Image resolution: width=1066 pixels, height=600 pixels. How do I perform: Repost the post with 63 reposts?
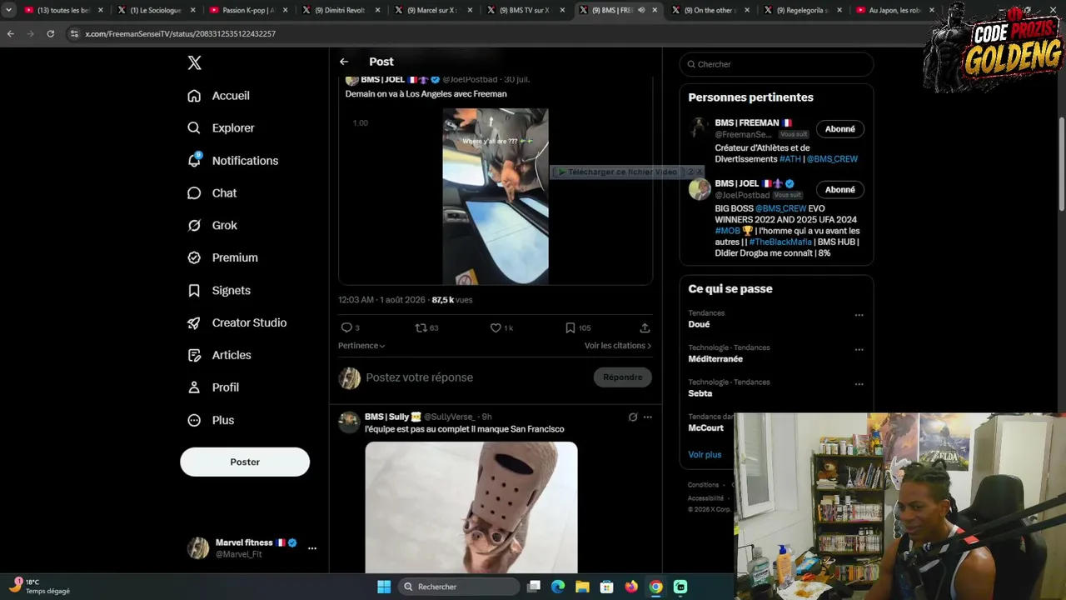click(x=421, y=328)
